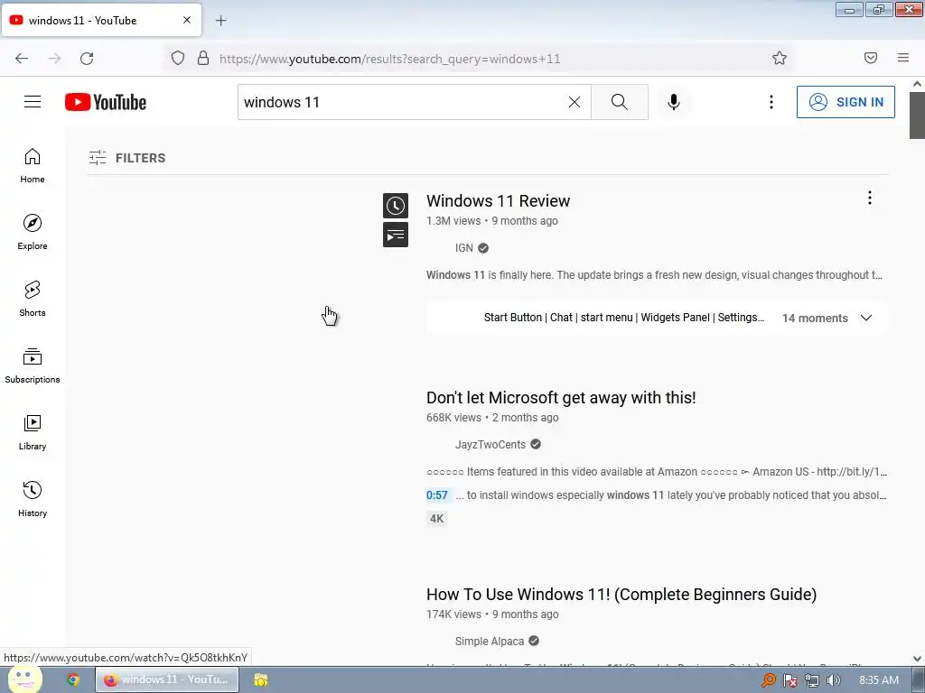Bookmark this page with star
The height and width of the screenshot is (693, 925).
780,58
